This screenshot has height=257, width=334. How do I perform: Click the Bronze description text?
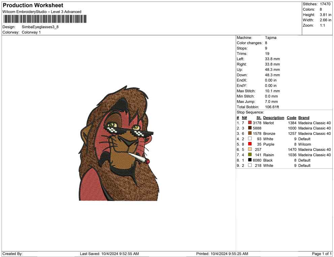(x=269, y=134)
